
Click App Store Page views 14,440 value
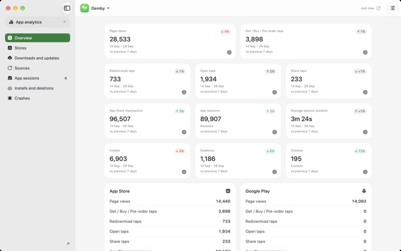pos(223,201)
